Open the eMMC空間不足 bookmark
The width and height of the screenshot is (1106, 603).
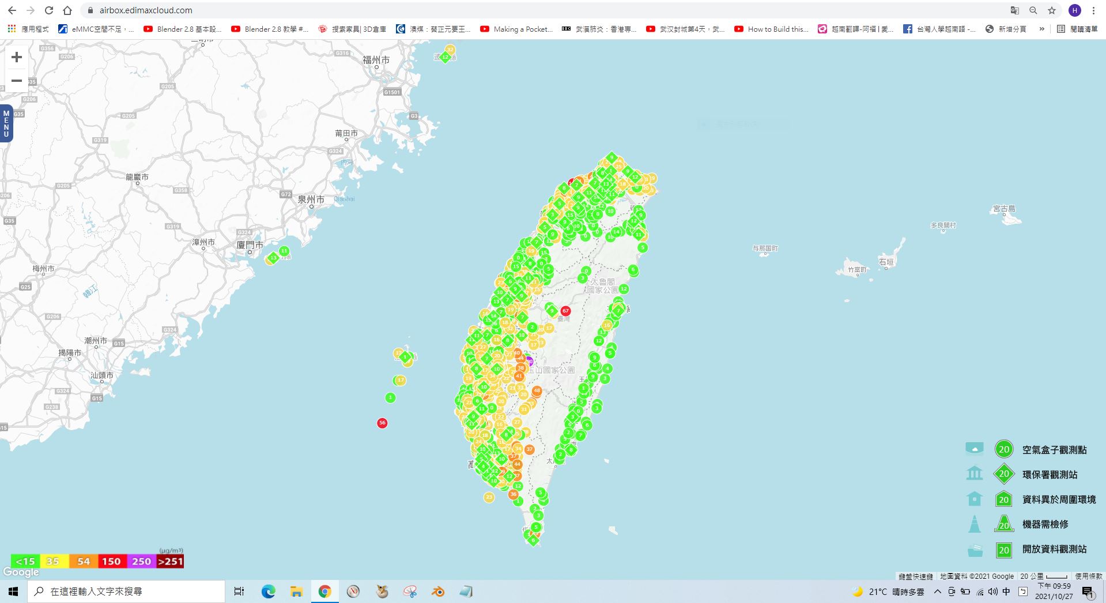96,29
